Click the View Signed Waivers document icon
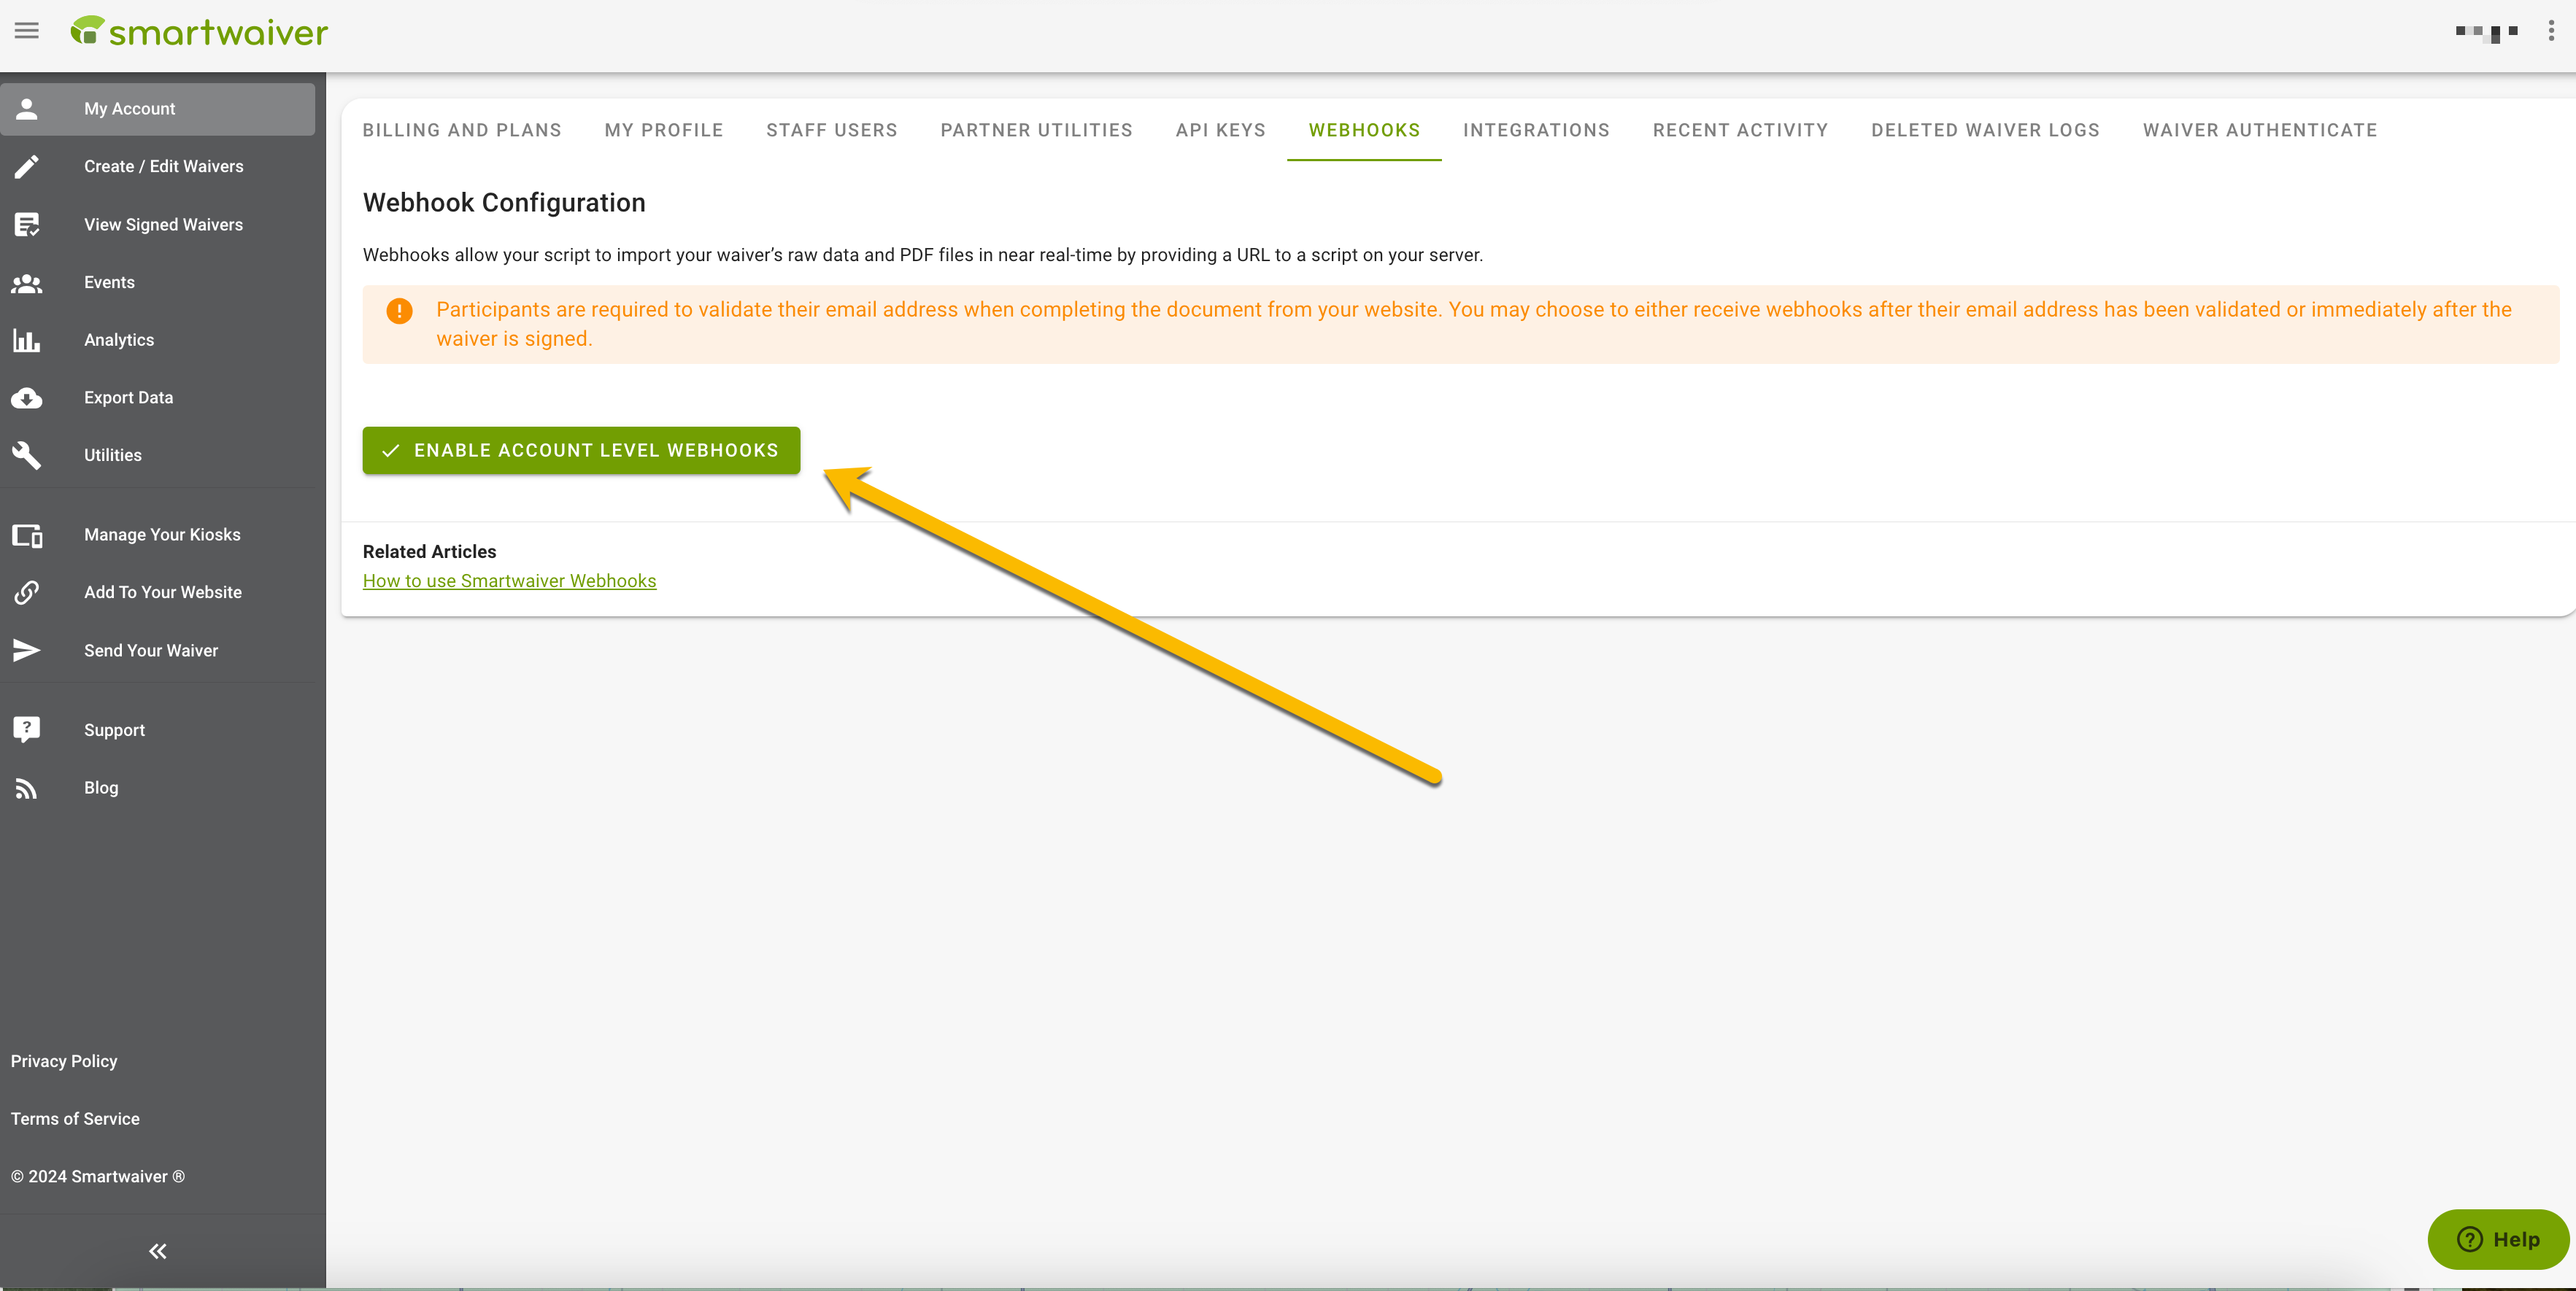The width and height of the screenshot is (2576, 1291). point(27,225)
